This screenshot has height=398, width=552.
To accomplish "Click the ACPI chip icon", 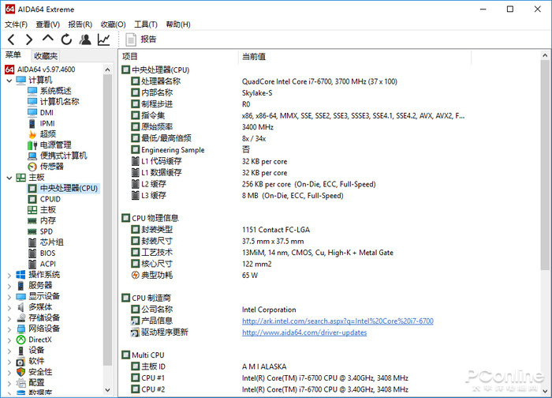I will (x=32, y=264).
